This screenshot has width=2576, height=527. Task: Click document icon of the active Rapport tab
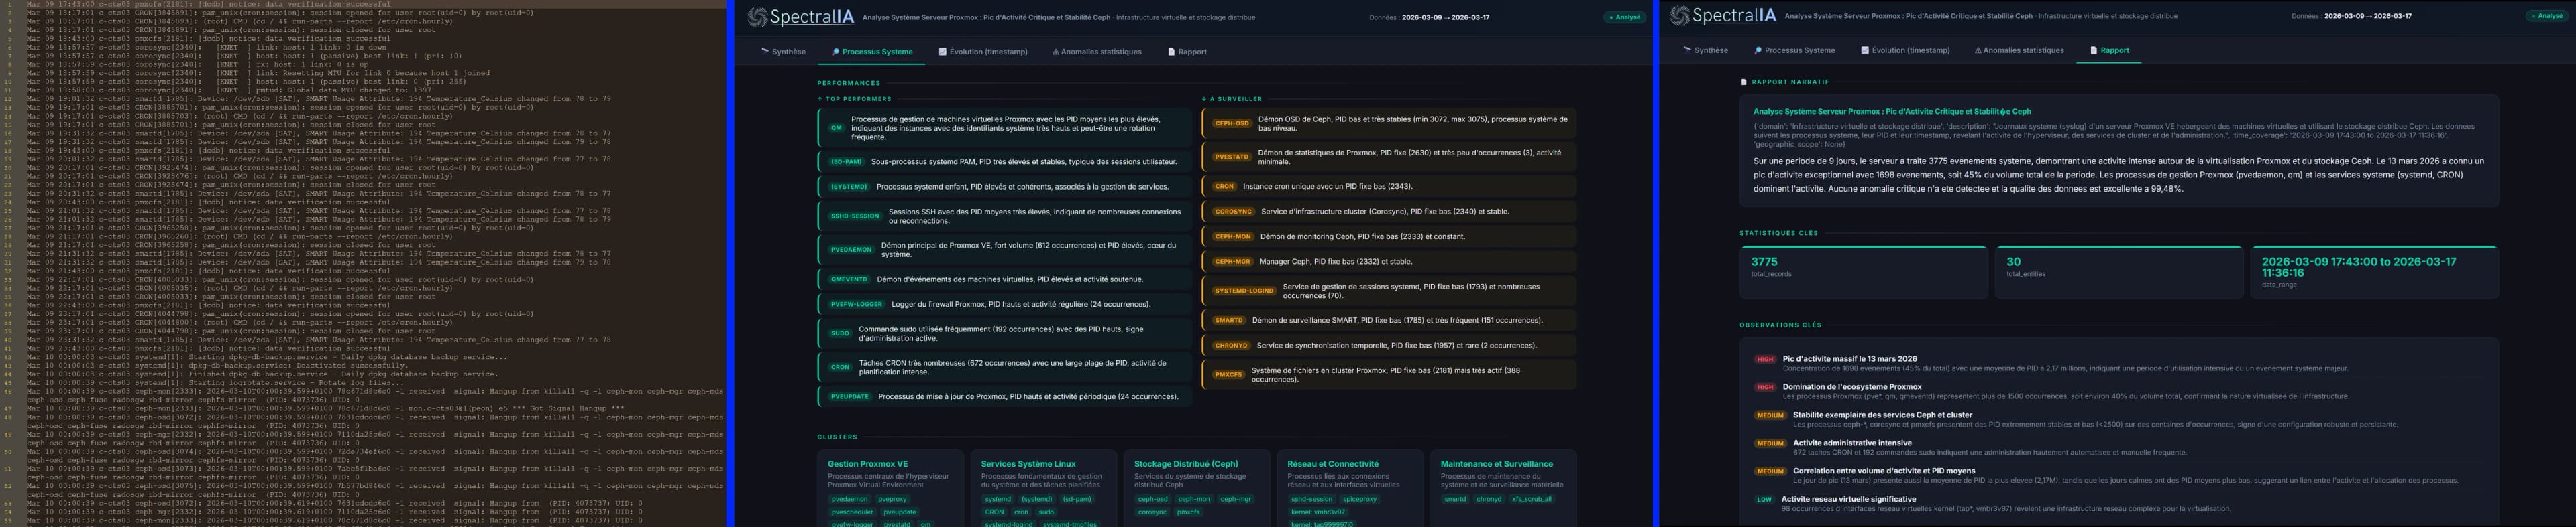[2094, 50]
